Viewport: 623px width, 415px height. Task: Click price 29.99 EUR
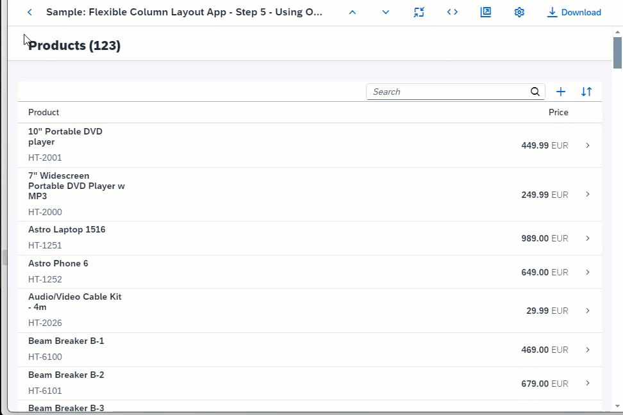point(547,311)
